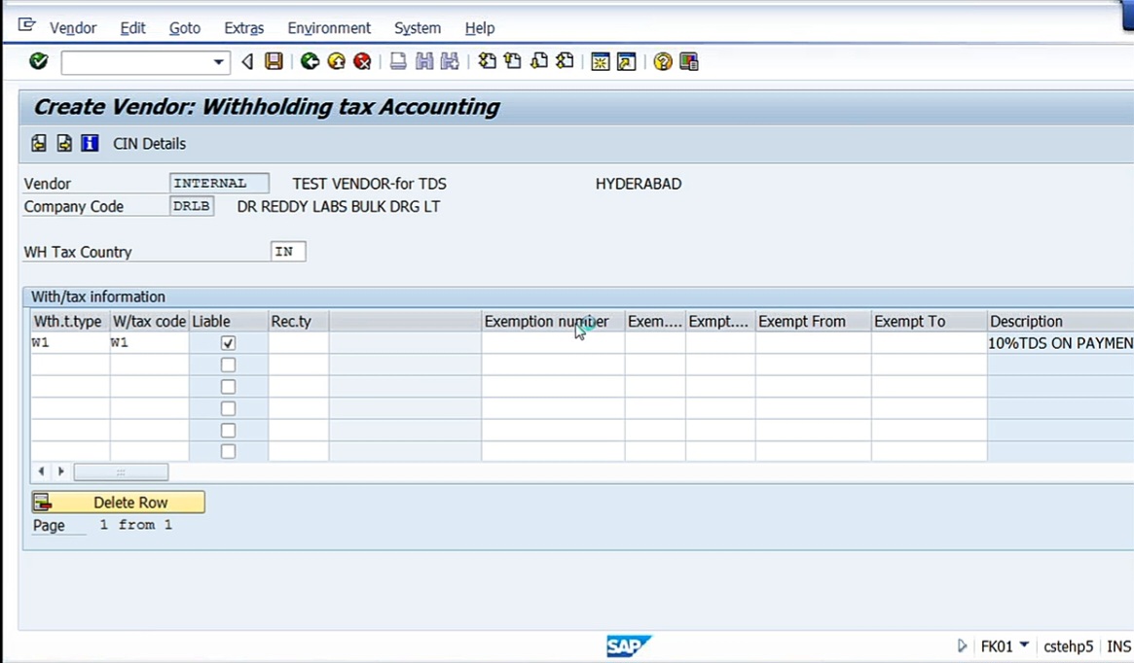Screen dimensions: 1134x663
Task: Uncheck the Liable checkbox for W1 row
Action: pos(228,343)
